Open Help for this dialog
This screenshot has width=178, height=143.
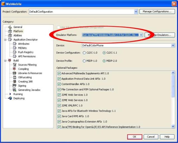pos(167,137)
